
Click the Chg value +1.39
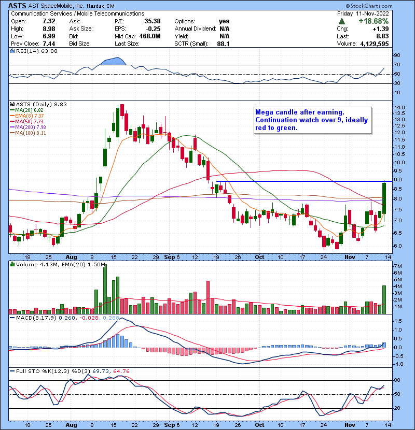point(381,29)
